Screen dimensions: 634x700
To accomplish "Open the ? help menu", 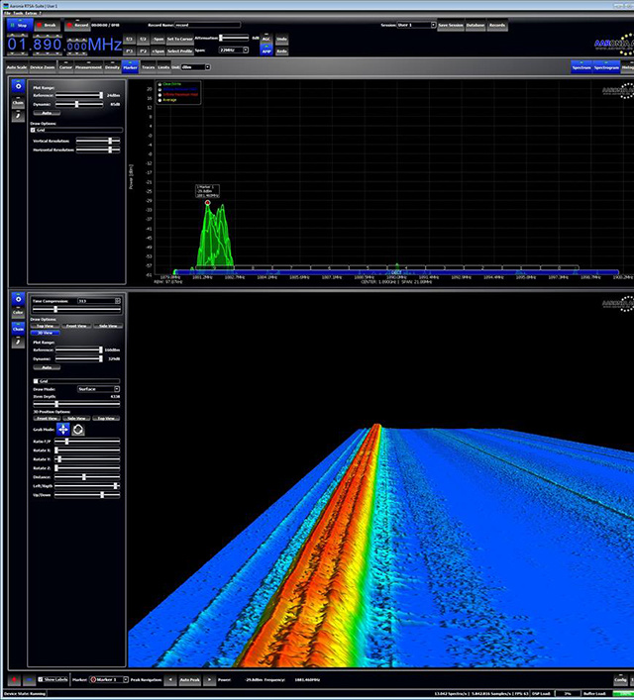I will 40,13.
